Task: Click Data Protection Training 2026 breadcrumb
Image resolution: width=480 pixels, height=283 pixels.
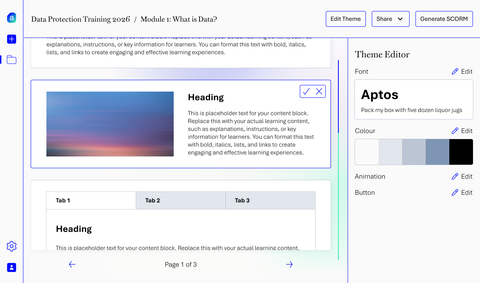Action: click(81, 19)
